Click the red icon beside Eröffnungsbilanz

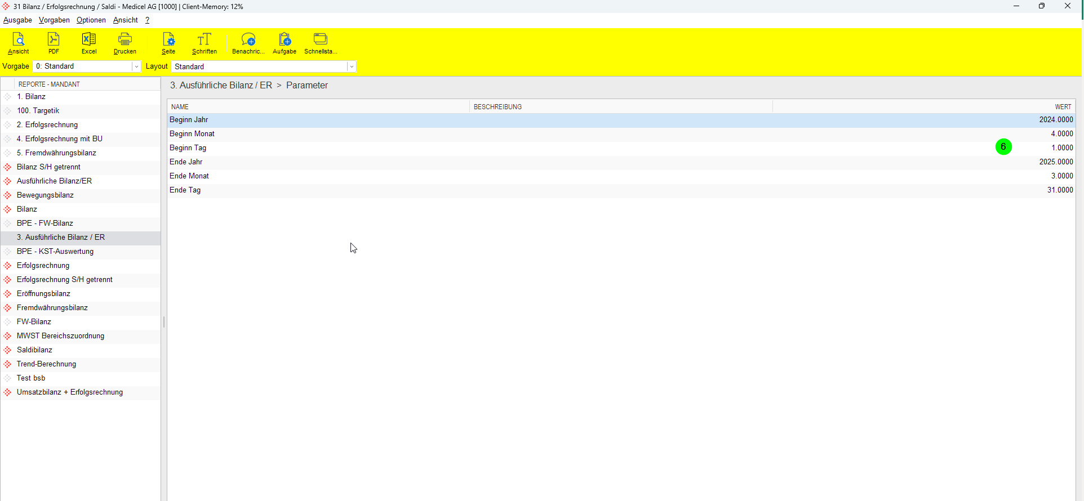click(x=8, y=294)
